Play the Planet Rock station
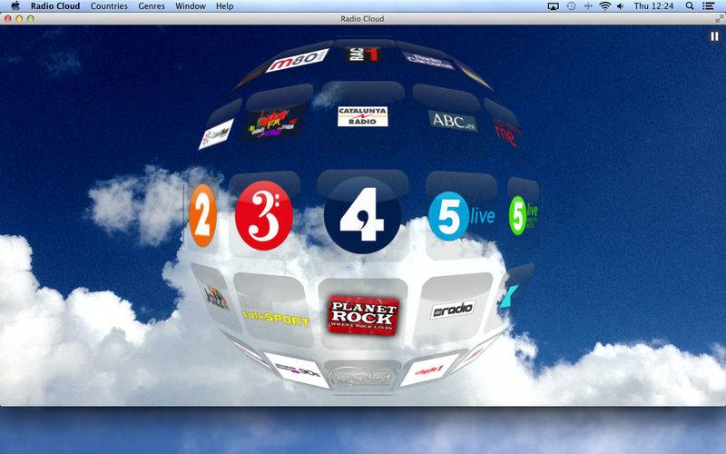Image resolution: width=726 pixels, height=454 pixels. 364,315
